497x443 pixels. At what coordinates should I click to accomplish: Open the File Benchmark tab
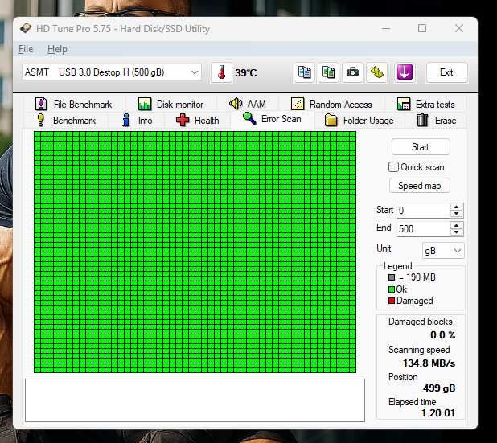[73, 105]
